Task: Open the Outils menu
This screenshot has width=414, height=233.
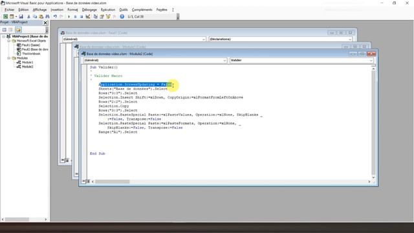Action: click(x=124, y=10)
